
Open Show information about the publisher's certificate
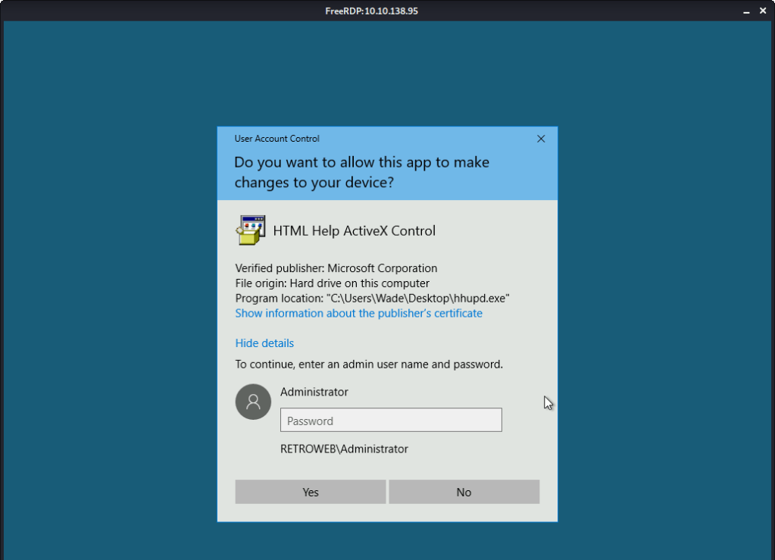358,313
